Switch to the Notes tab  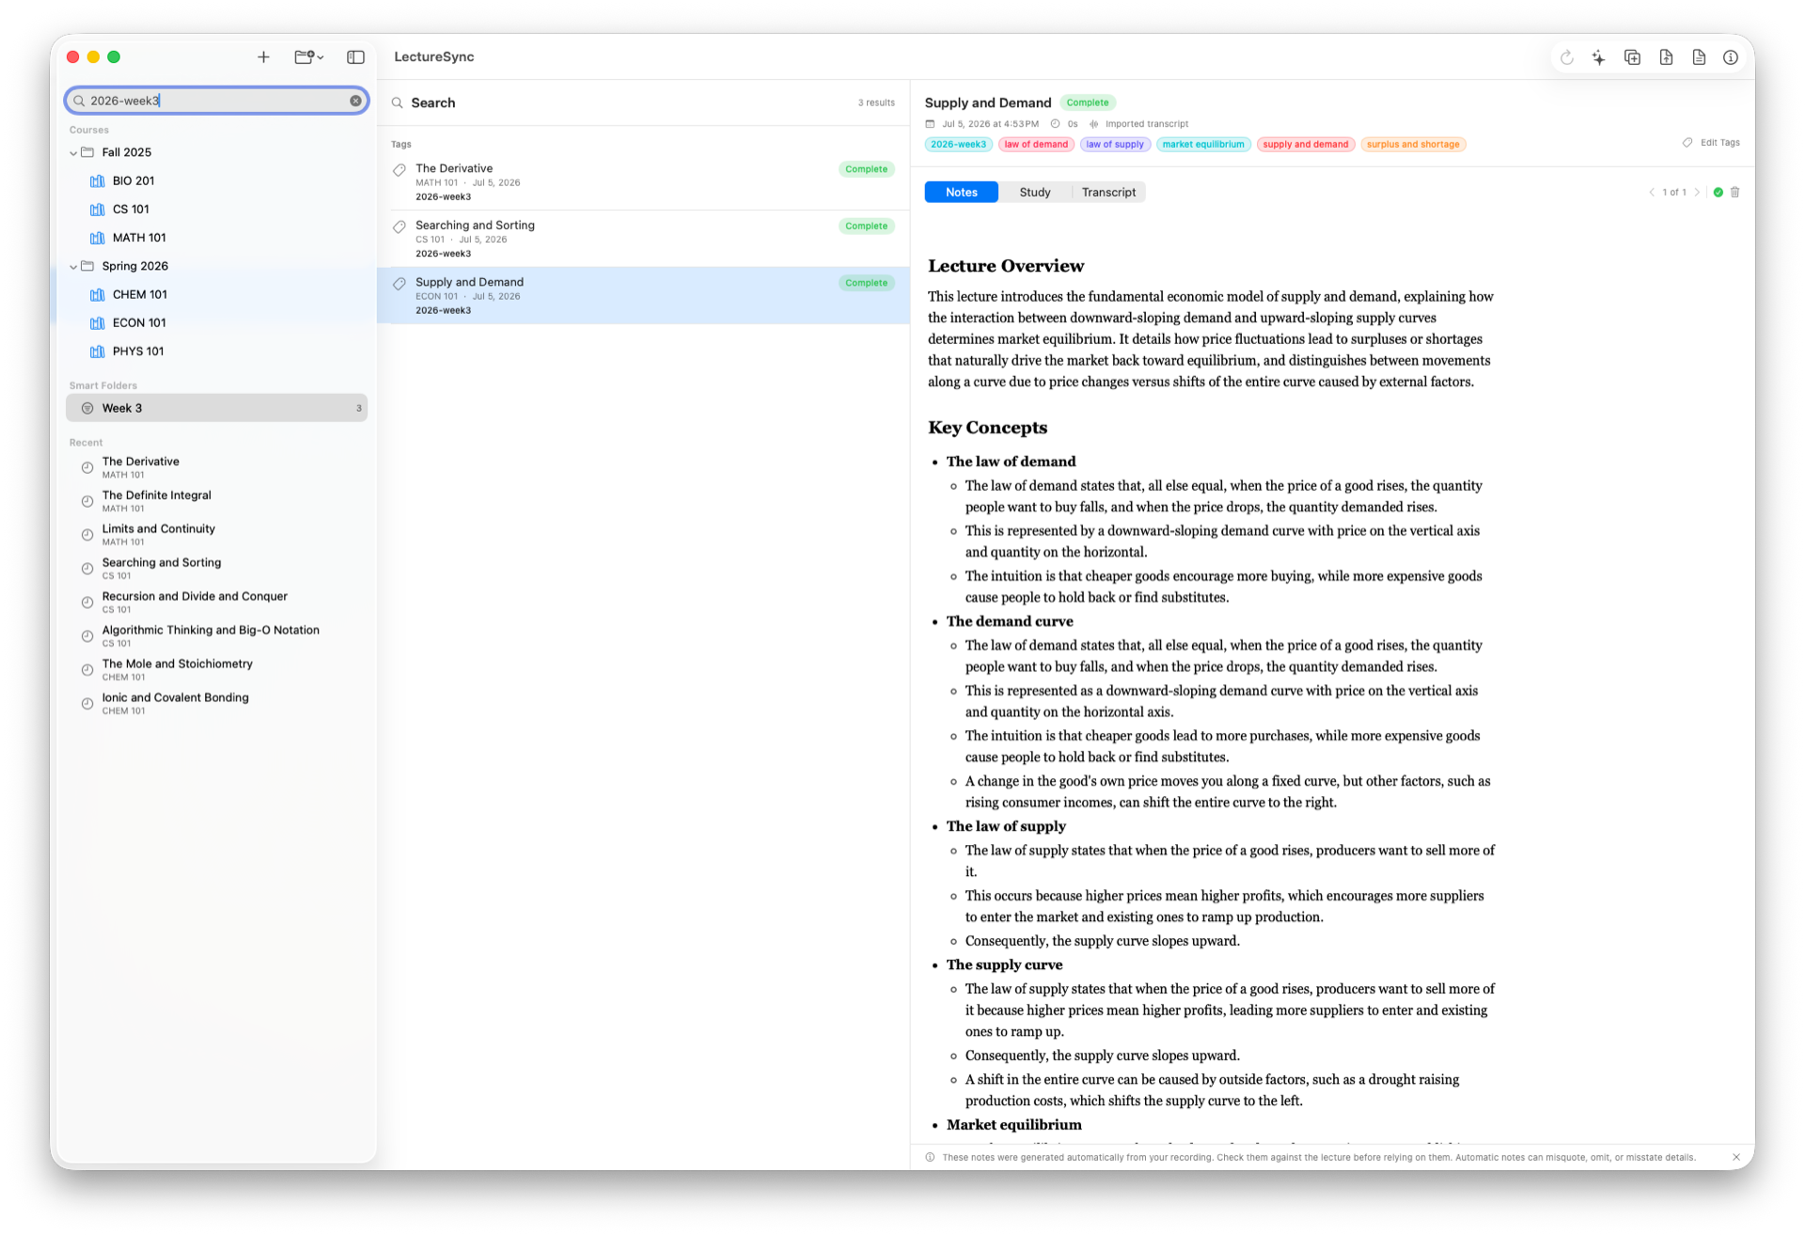961,192
